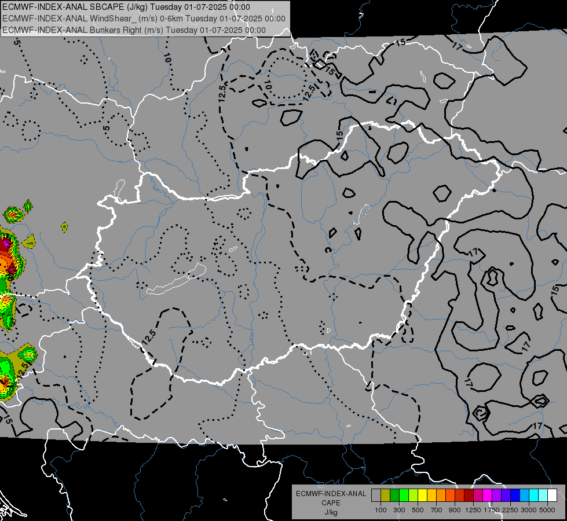Pick the 700 tick label in legend
This screenshot has height=521, width=567.
pyautogui.click(x=436, y=510)
